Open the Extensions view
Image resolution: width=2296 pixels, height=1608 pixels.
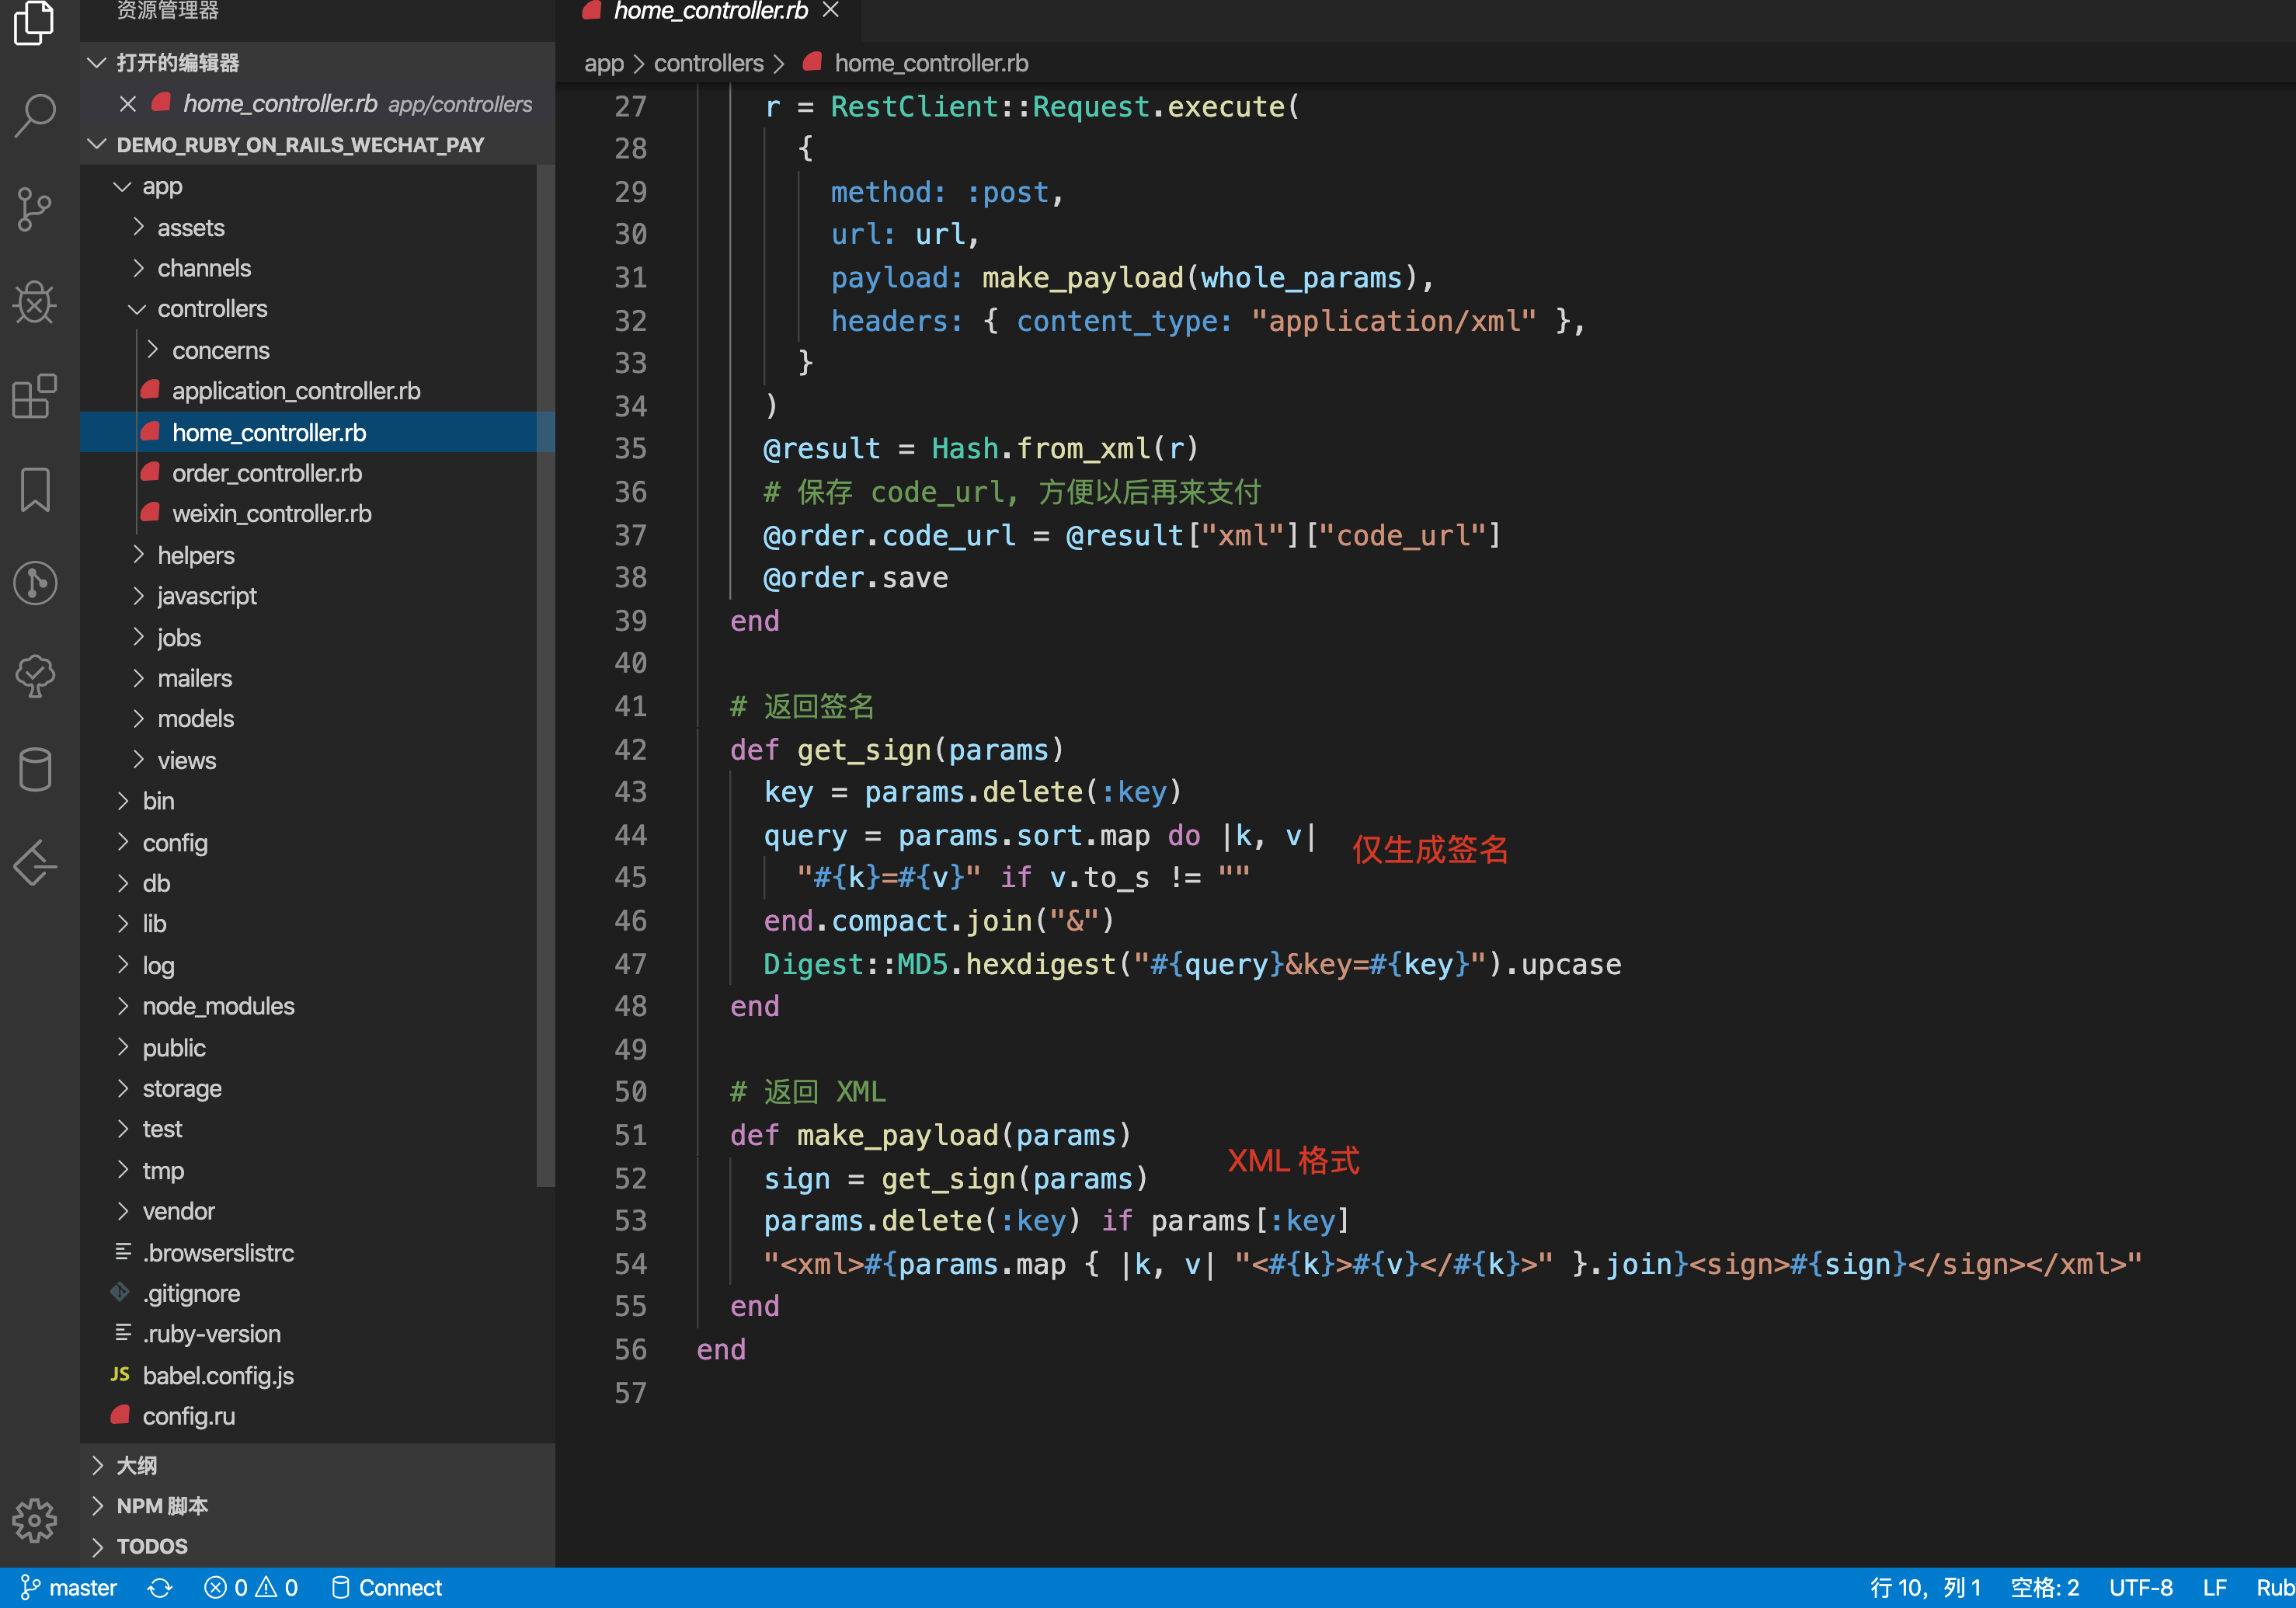click(x=36, y=396)
